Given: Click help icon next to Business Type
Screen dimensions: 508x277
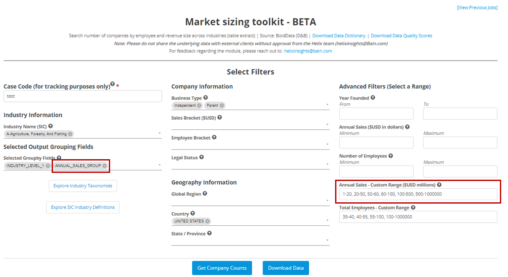Looking at the screenshot, I should (x=205, y=98).
